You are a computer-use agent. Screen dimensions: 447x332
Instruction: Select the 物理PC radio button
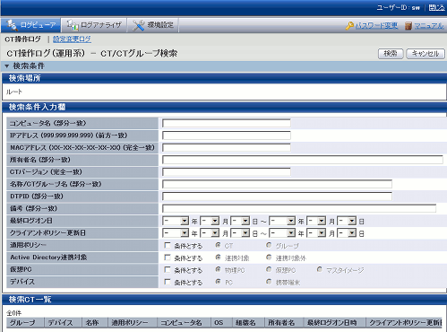(x=218, y=270)
